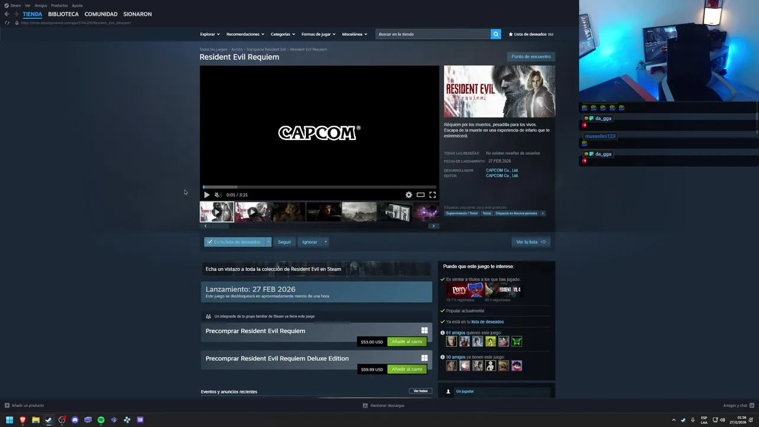Select the first trailer thumbnail
759x427 pixels.
click(216, 212)
